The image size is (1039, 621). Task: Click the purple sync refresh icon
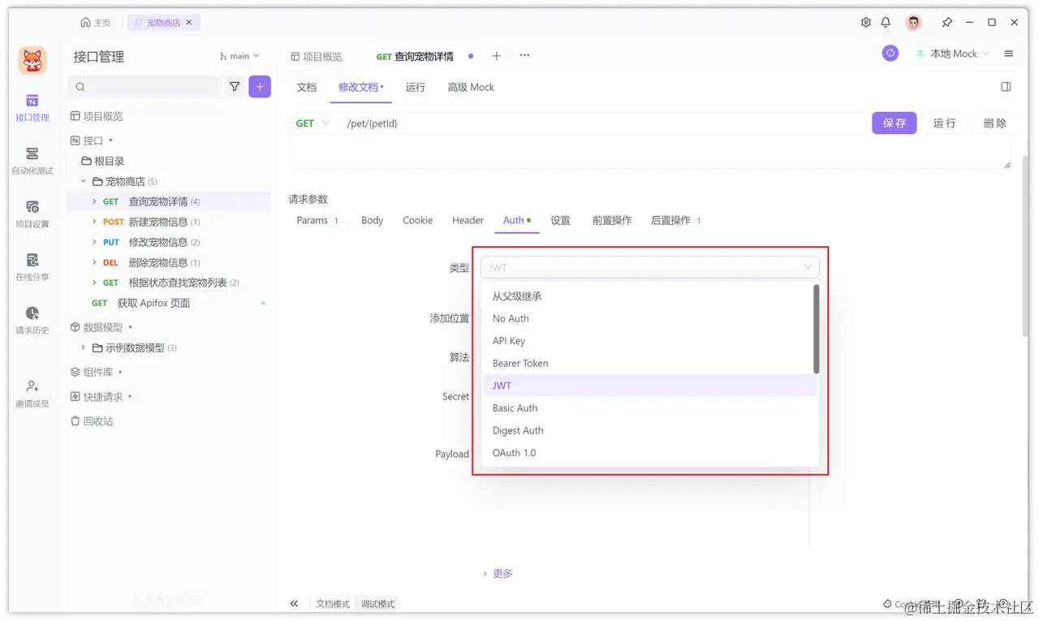(x=890, y=53)
